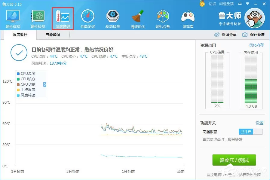This screenshot has height=180, width=270.
Task: Select 温度管理 temperature management
Action: click(x=63, y=19)
